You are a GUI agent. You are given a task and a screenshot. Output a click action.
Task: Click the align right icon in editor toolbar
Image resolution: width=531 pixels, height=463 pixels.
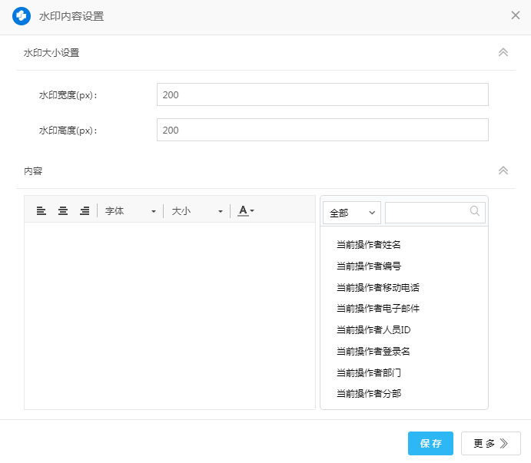tap(85, 210)
